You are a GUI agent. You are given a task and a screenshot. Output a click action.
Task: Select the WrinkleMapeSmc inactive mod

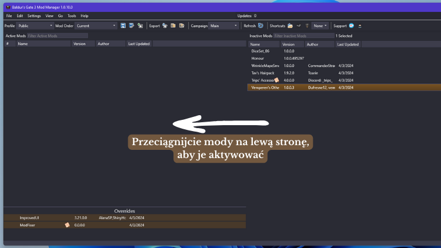click(344, 65)
